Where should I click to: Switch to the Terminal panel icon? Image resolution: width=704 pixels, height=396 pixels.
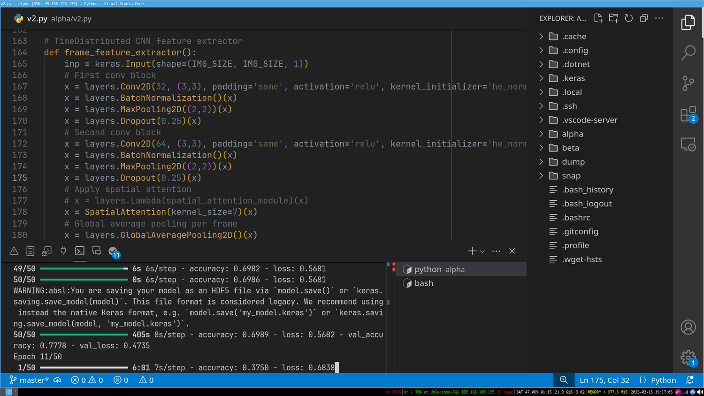(80, 251)
